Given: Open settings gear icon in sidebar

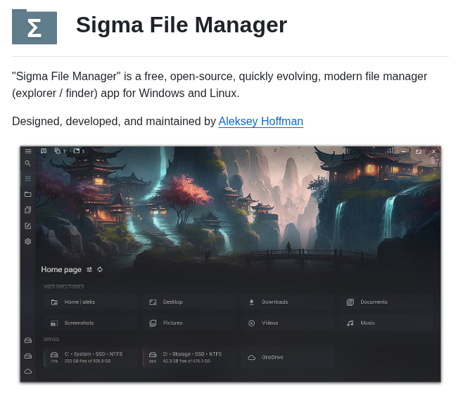Looking at the screenshot, I should click(27, 241).
